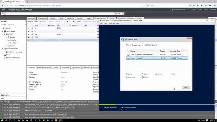Select VM row LIN
The width and height of the screenshot is (217, 122).
click(x=63, y=34)
